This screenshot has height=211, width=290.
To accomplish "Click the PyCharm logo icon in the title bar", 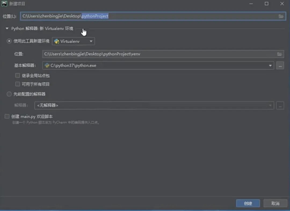I will pos(4,3).
